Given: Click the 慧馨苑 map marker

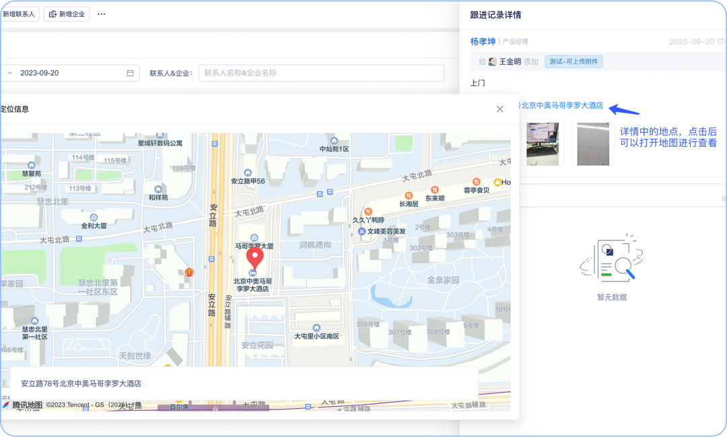Looking at the screenshot, I should (31, 165).
